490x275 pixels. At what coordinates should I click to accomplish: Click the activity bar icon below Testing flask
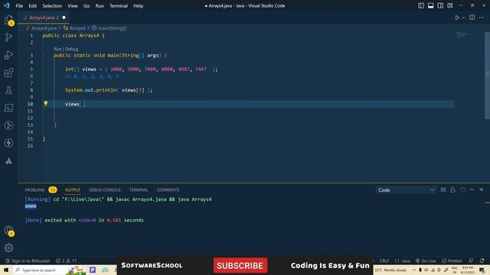coord(8,108)
